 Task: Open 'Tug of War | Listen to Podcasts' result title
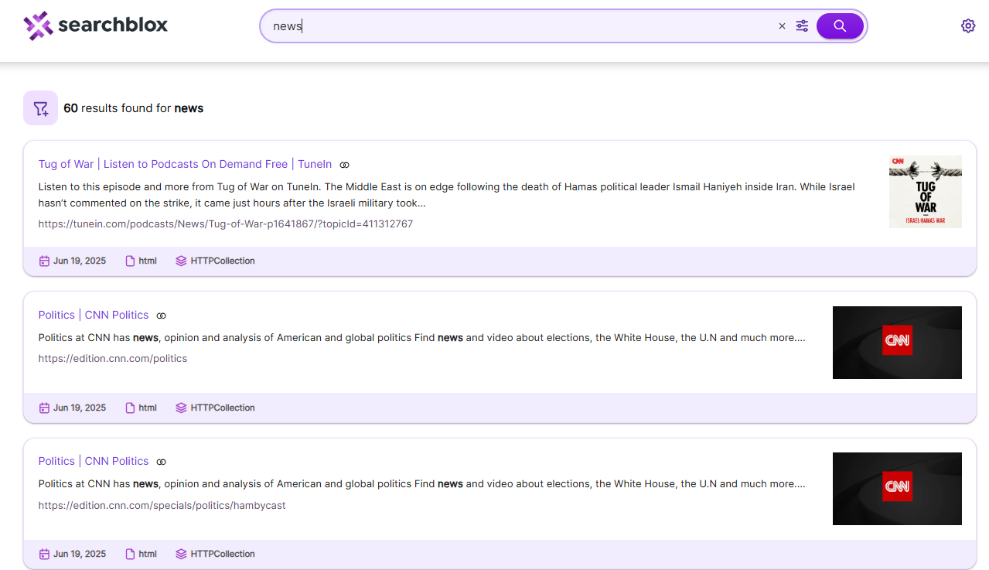pyautogui.click(x=185, y=164)
